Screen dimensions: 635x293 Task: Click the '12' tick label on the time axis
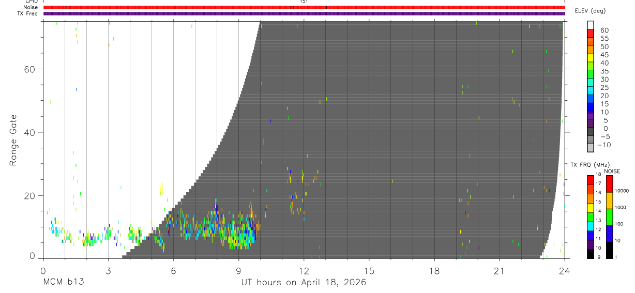pos(304,270)
